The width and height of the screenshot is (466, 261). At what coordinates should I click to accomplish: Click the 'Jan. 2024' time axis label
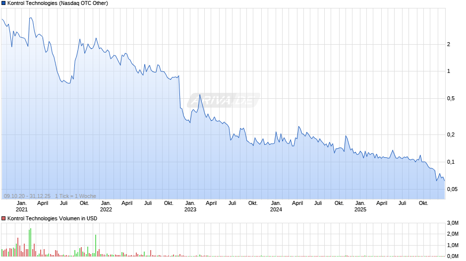(x=276, y=206)
